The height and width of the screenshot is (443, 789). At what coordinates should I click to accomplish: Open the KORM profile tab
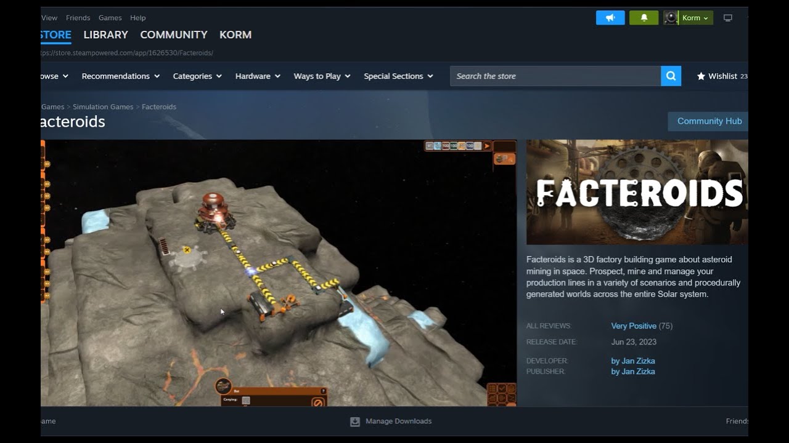pyautogui.click(x=235, y=35)
